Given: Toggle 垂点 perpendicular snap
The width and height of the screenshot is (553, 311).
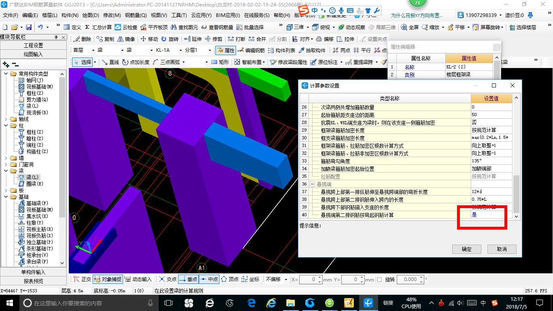Looking at the screenshot, I should click(188, 279).
